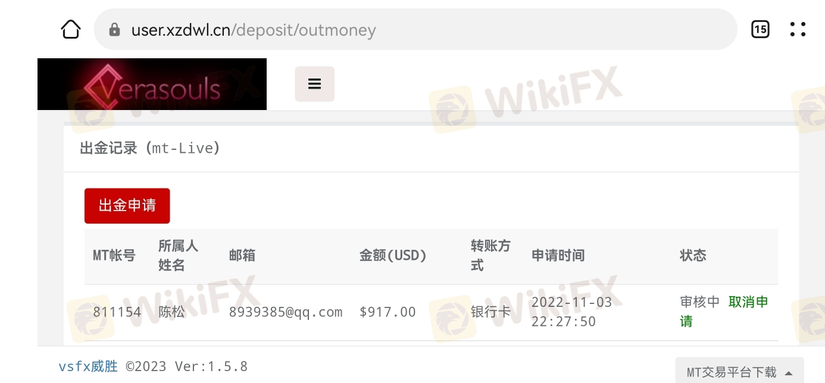825x383 pixels.
Task: Select the 金额(USD) column header
Action: 393,256
